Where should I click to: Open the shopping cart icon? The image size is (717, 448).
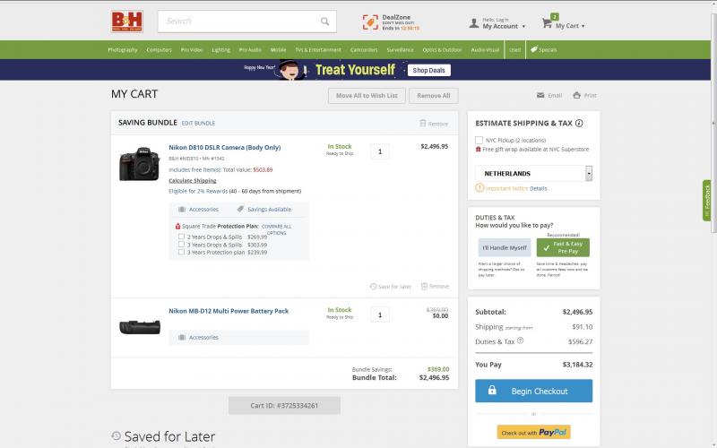[547, 23]
